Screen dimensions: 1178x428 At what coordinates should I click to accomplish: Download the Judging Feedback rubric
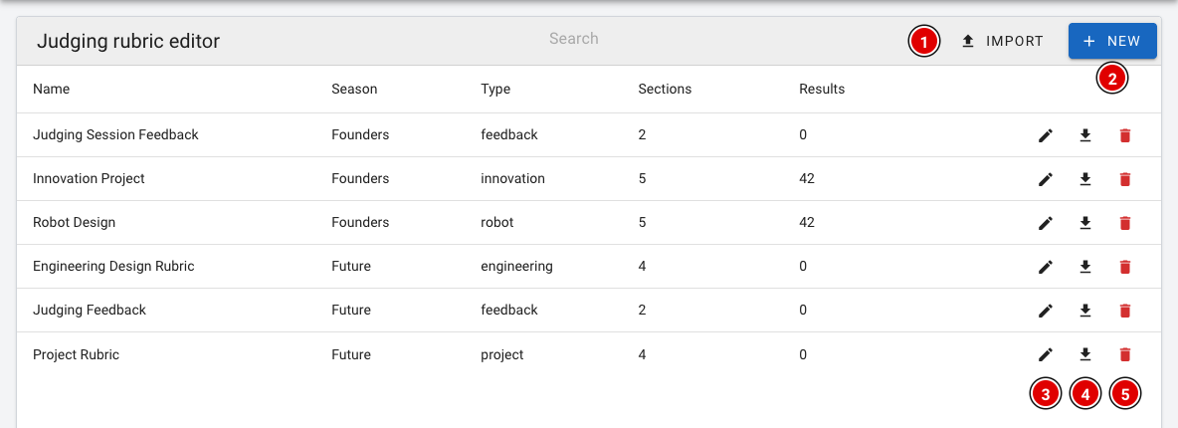pyautogui.click(x=1084, y=310)
